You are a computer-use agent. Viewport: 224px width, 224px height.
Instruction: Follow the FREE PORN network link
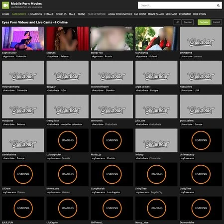199,14
